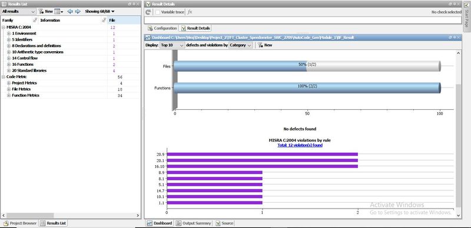
Task: Click the Dashboard scroll up arrow
Action: click(458, 53)
